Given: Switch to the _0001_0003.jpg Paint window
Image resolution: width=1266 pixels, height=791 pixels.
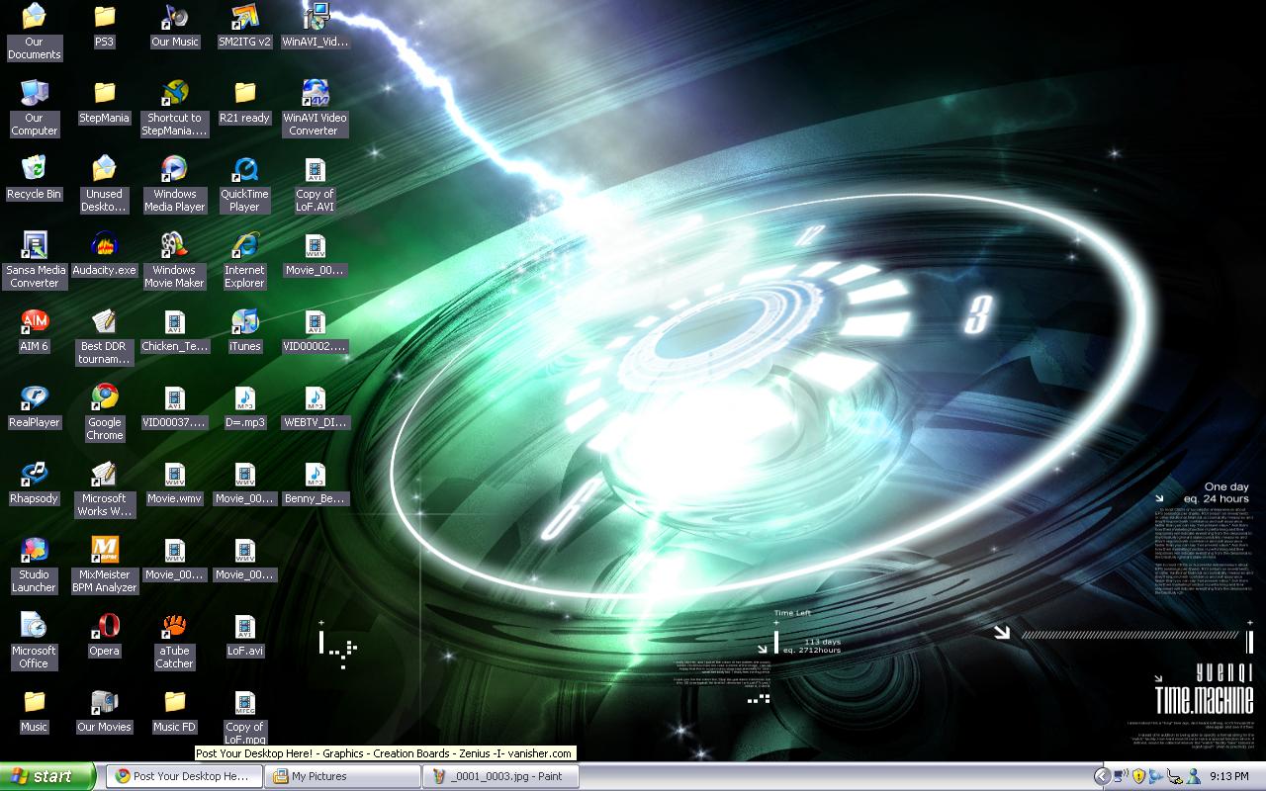Looking at the screenshot, I should coord(500,776).
